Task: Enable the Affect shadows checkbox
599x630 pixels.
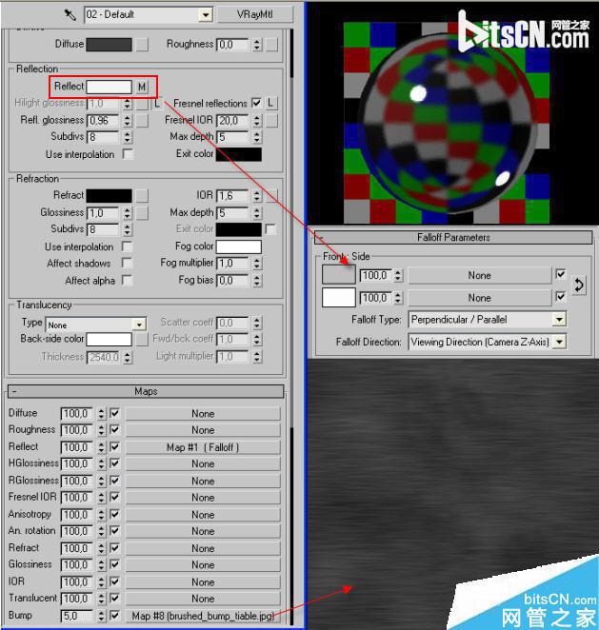Action: tap(128, 264)
